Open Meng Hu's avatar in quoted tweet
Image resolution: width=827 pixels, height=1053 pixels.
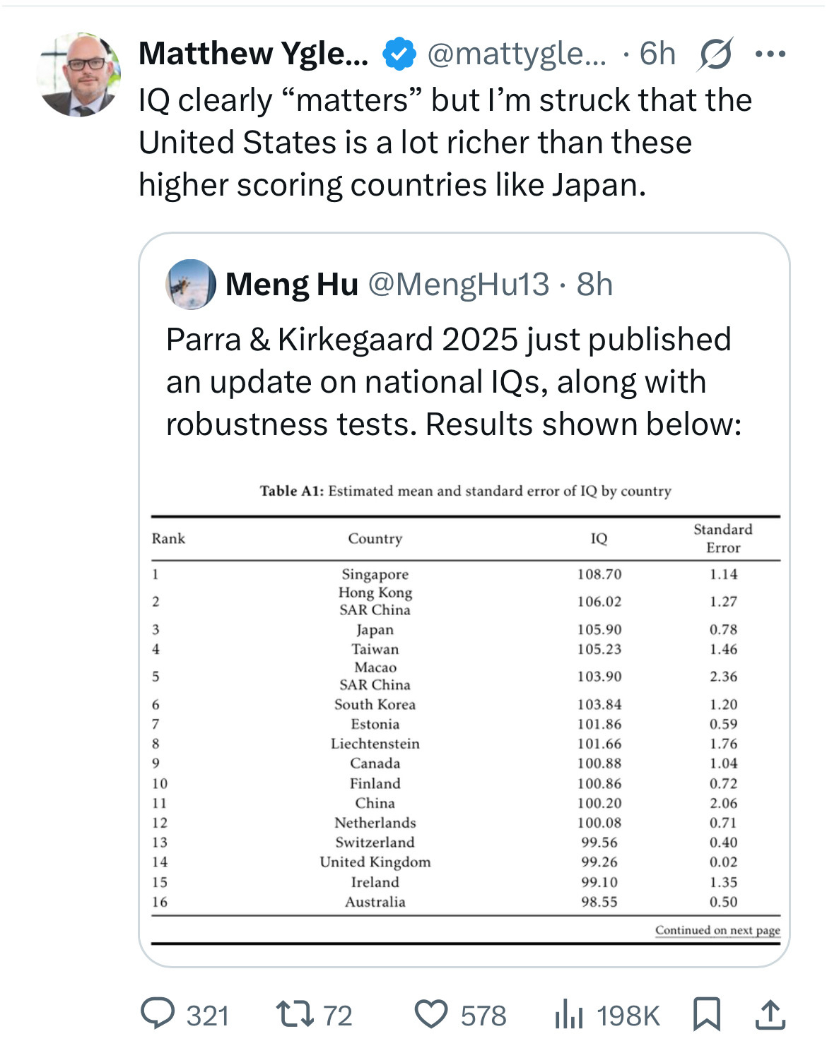[191, 285]
